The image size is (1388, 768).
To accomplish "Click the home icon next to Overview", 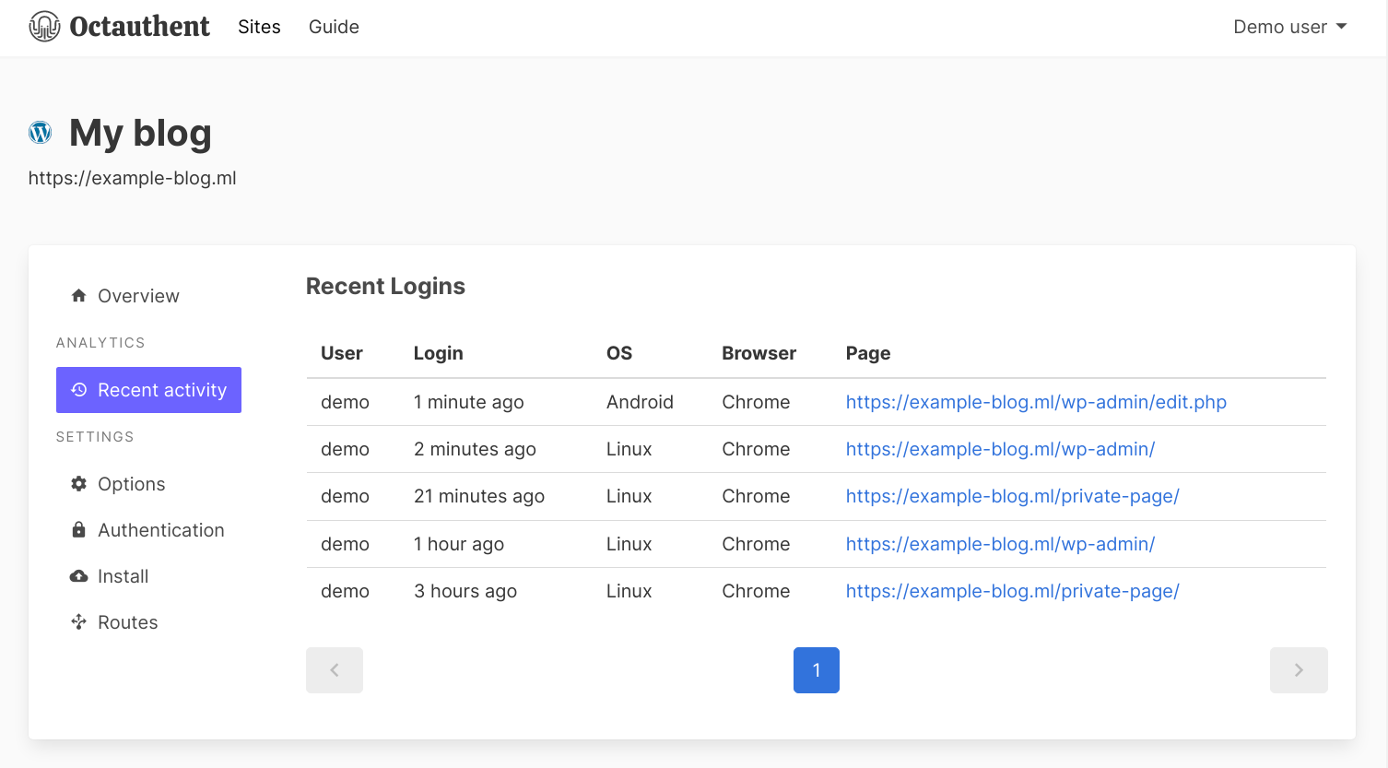I will click(79, 296).
